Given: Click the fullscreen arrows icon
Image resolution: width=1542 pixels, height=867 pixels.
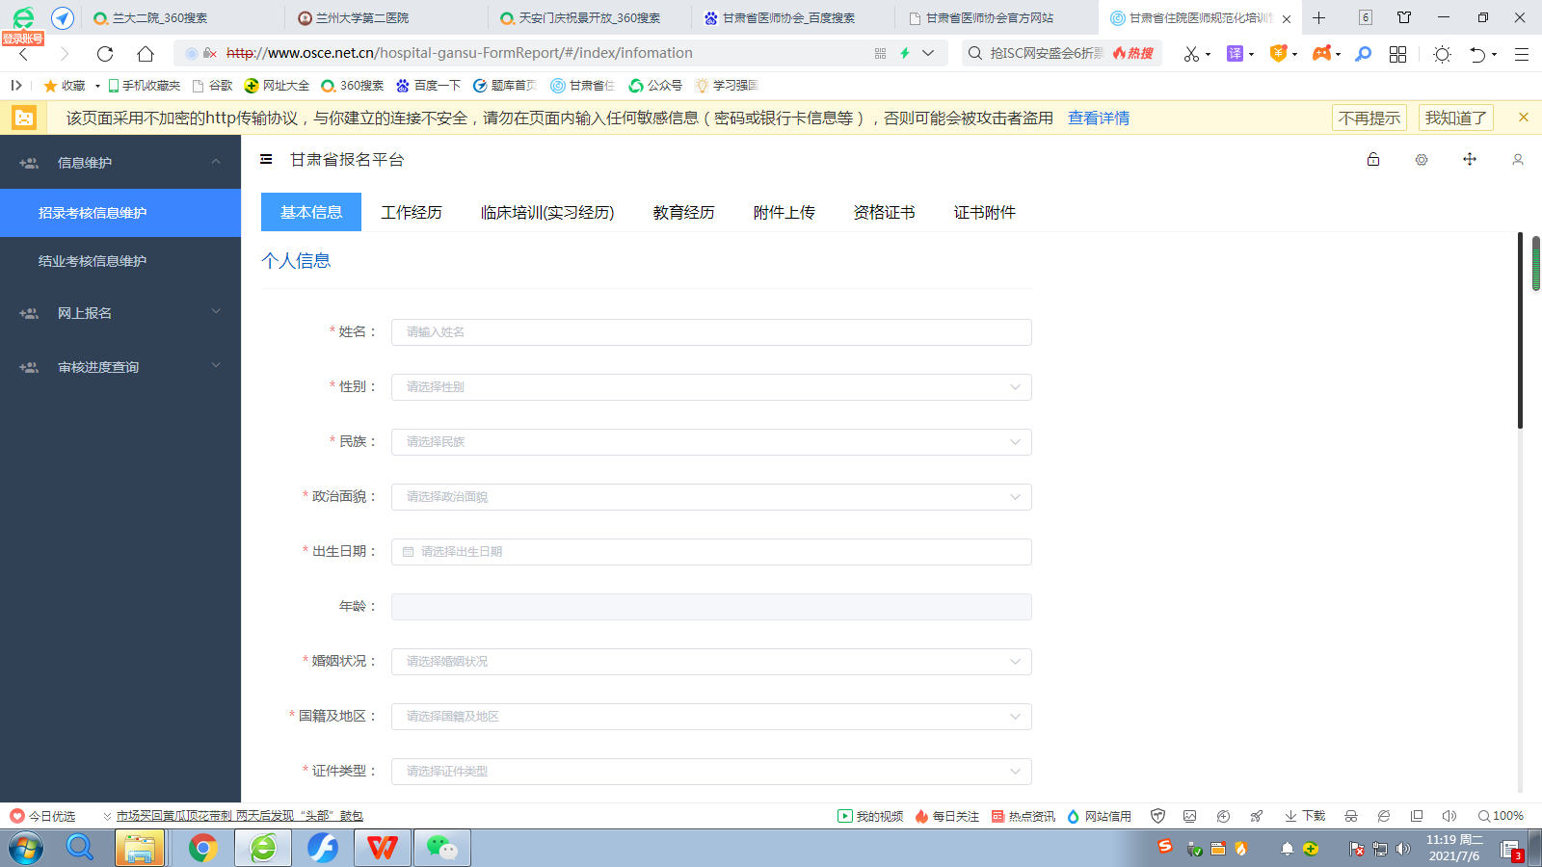Looking at the screenshot, I should tap(1470, 159).
